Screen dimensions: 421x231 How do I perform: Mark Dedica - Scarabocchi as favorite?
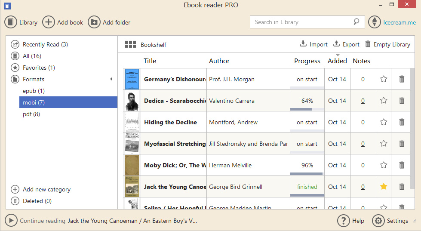coord(384,101)
